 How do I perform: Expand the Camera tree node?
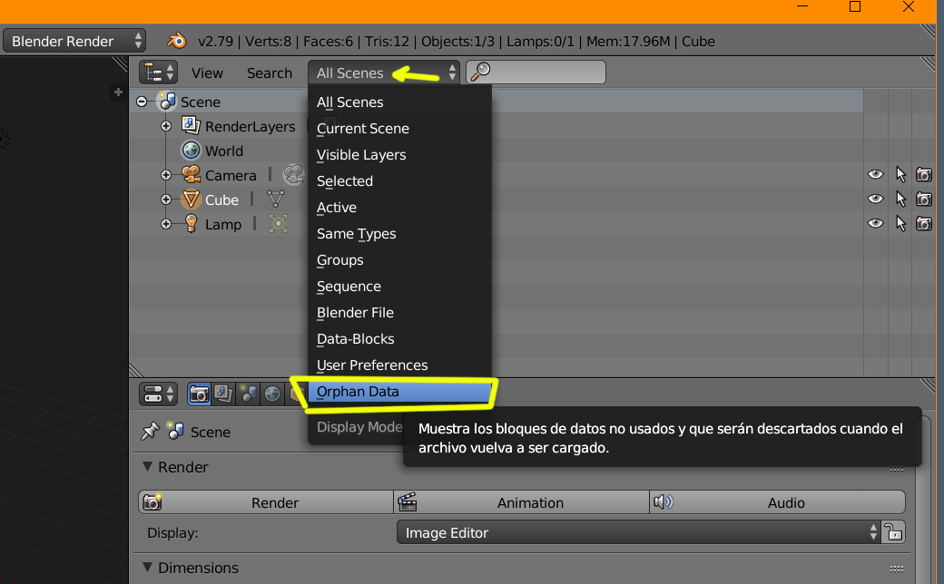point(166,175)
